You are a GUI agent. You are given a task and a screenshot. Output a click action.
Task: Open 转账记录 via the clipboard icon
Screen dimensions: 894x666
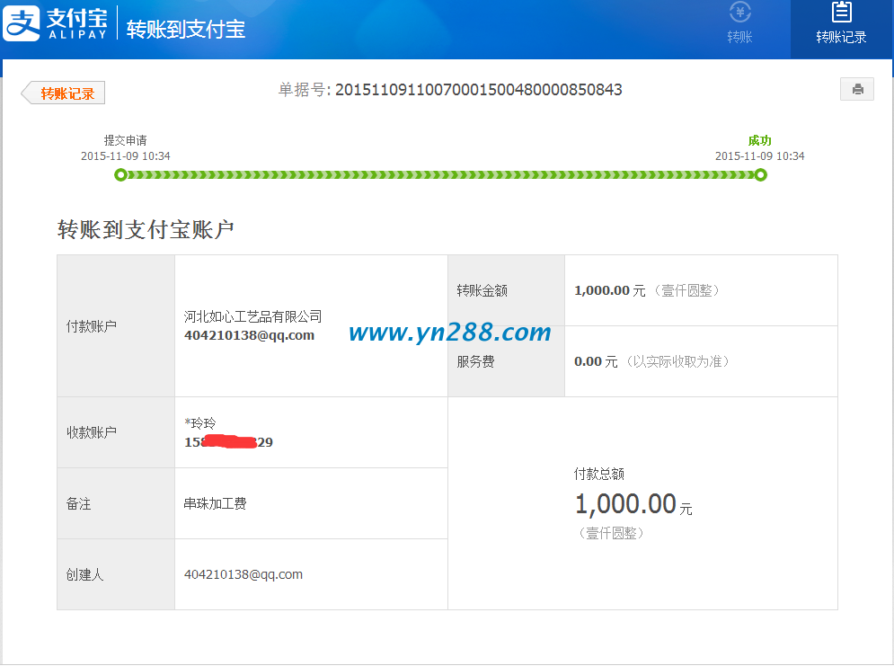point(841,13)
